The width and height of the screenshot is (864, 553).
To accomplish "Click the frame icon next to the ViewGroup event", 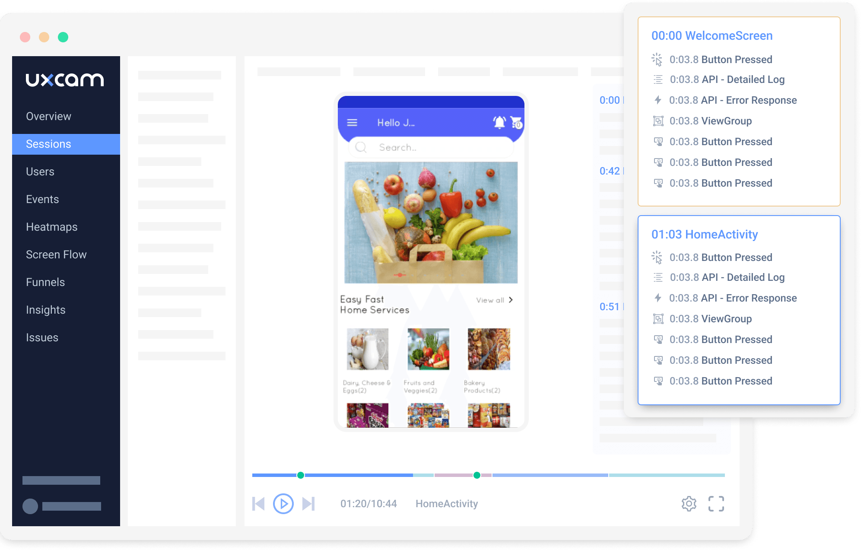I will (x=658, y=121).
